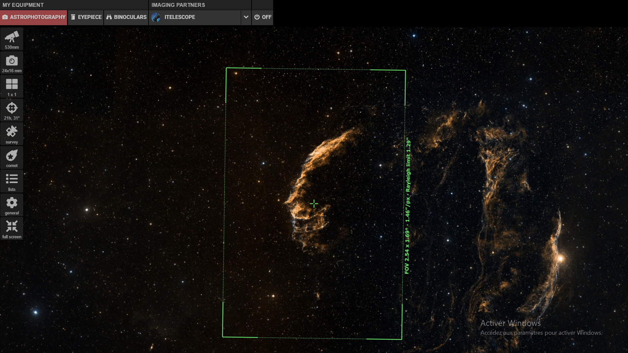Click the bright orange star in the Veil
The height and width of the screenshot is (353, 628).
tap(561, 259)
